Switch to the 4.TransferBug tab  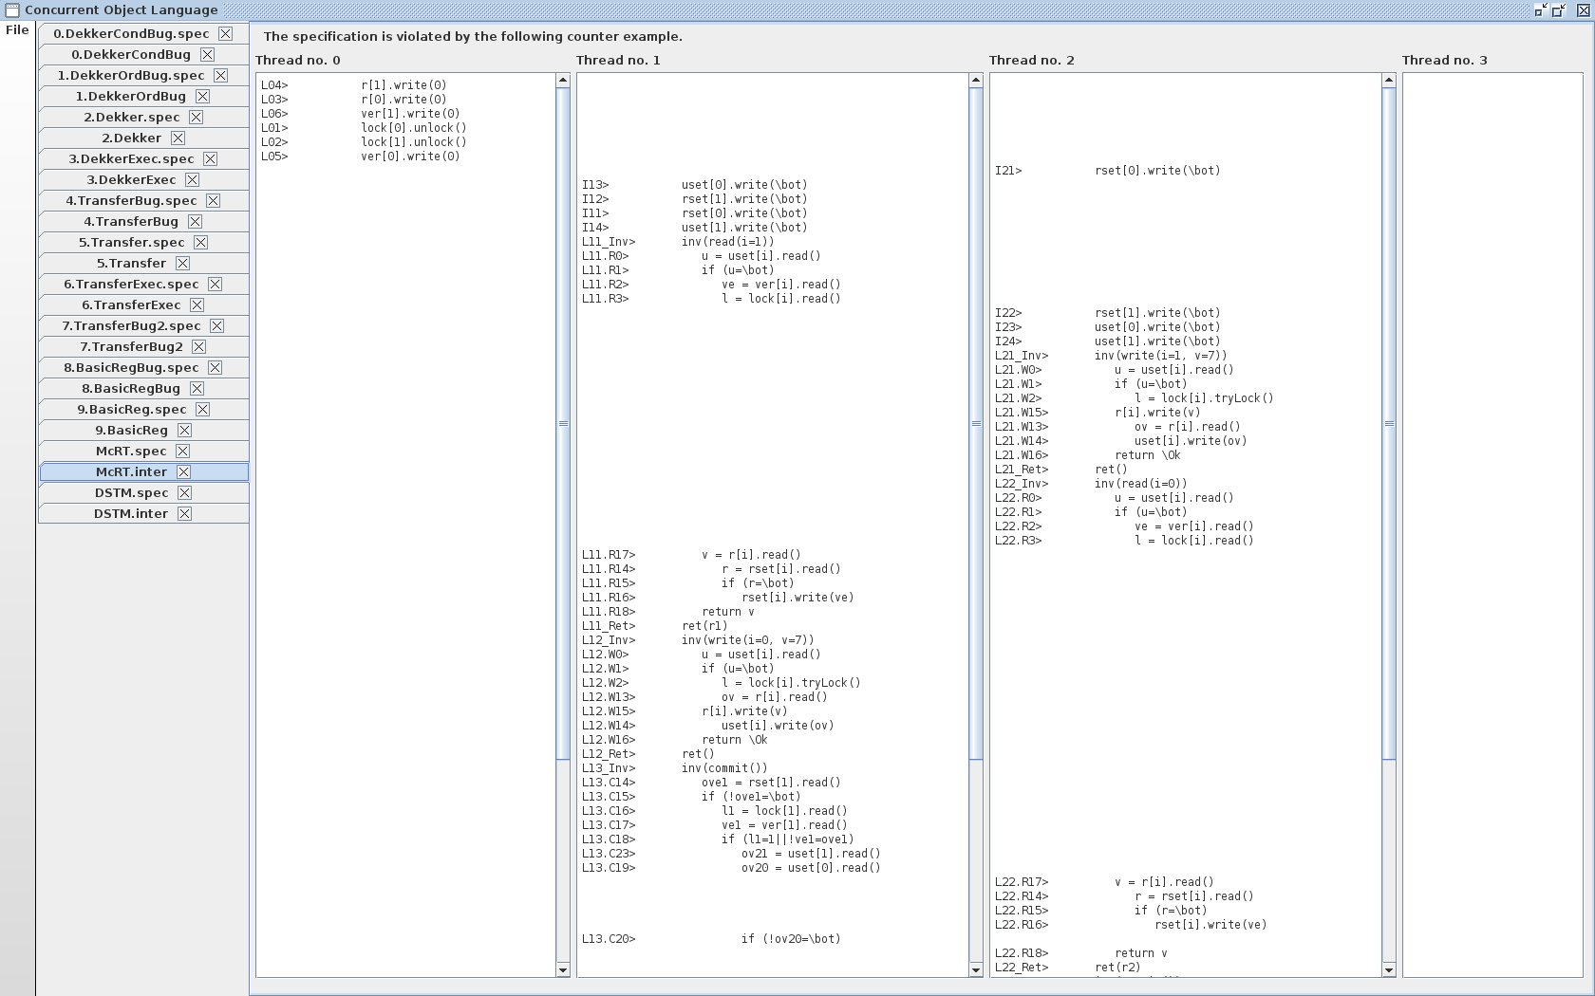point(143,221)
